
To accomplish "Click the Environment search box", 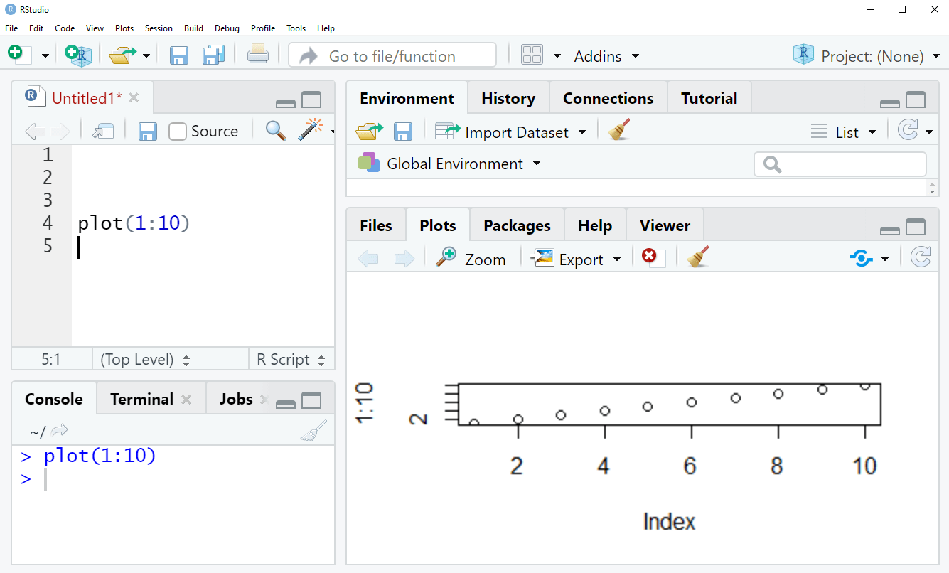I will (x=840, y=164).
